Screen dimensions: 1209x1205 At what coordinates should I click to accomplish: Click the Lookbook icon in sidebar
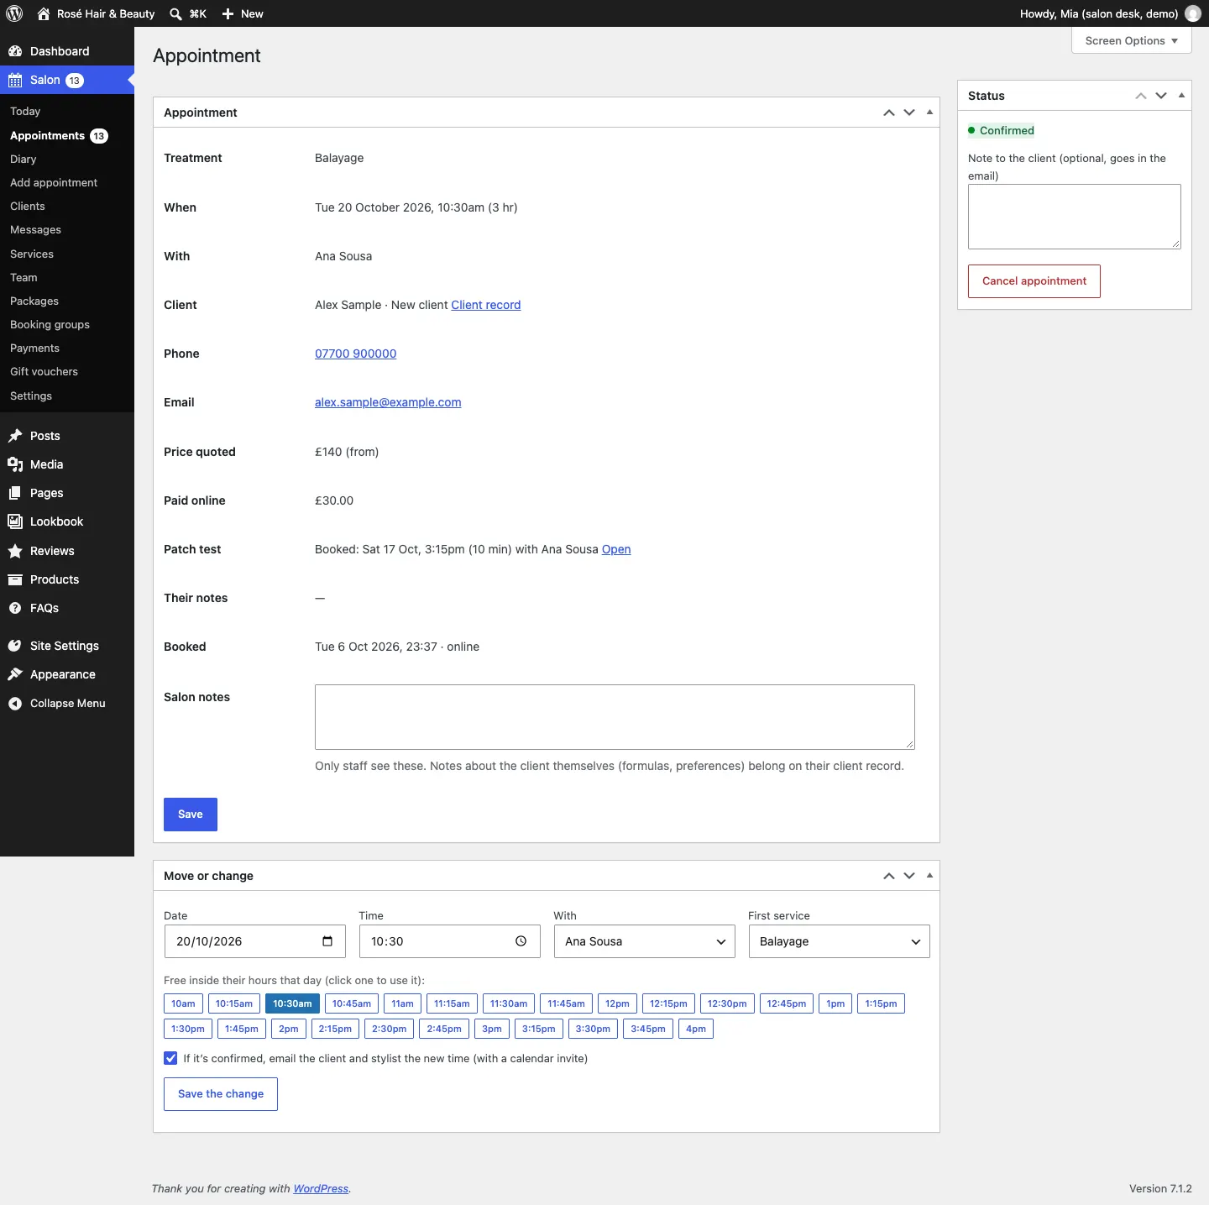[15, 521]
